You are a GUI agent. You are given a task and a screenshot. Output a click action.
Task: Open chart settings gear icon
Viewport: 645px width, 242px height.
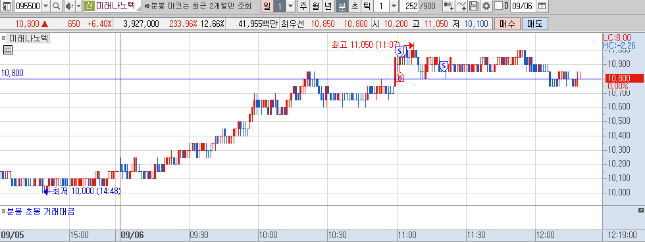click(x=486, y=6)
